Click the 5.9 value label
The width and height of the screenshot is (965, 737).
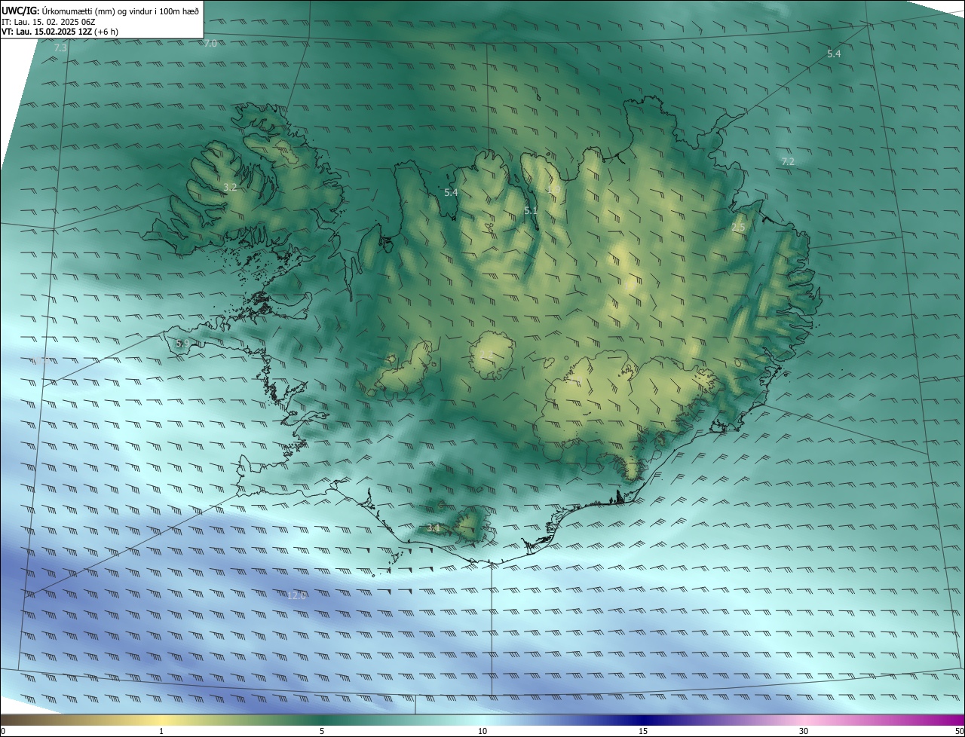182,344
